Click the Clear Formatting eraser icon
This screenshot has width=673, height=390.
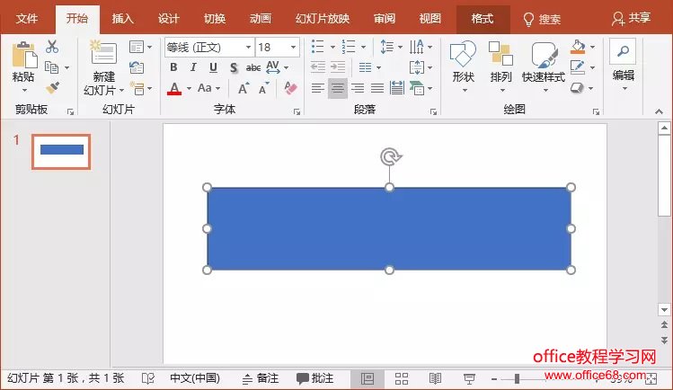289,88
